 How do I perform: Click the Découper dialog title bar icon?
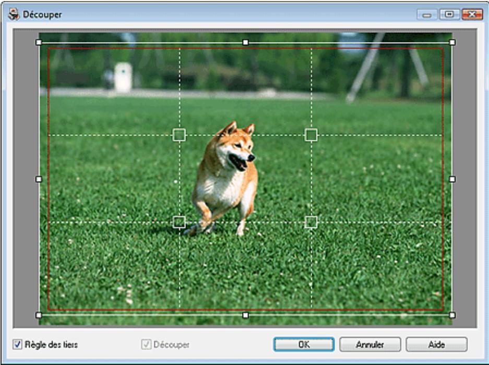pyautogui.click(x=14, y=14)
